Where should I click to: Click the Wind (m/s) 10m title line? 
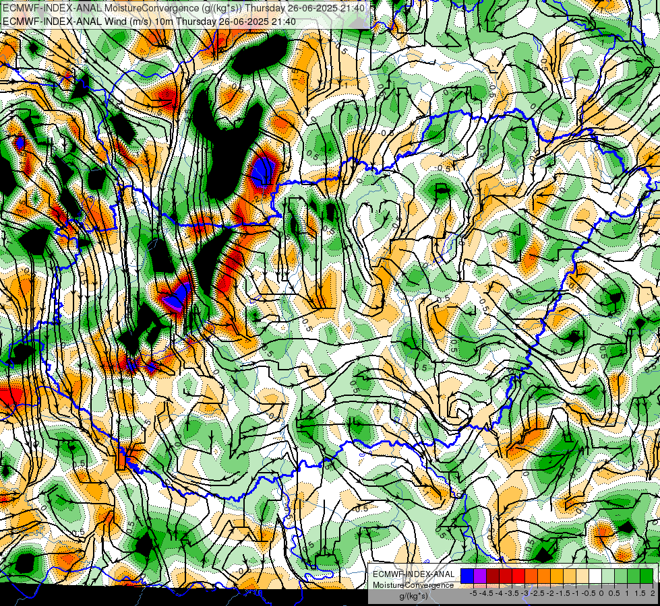(149, 21)
